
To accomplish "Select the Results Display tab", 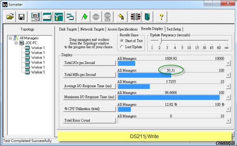I will (152, 29).
